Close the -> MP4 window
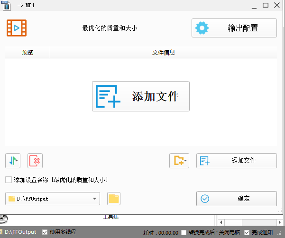The height and width of the screenshot is (238, 285). tap(277, 5)
